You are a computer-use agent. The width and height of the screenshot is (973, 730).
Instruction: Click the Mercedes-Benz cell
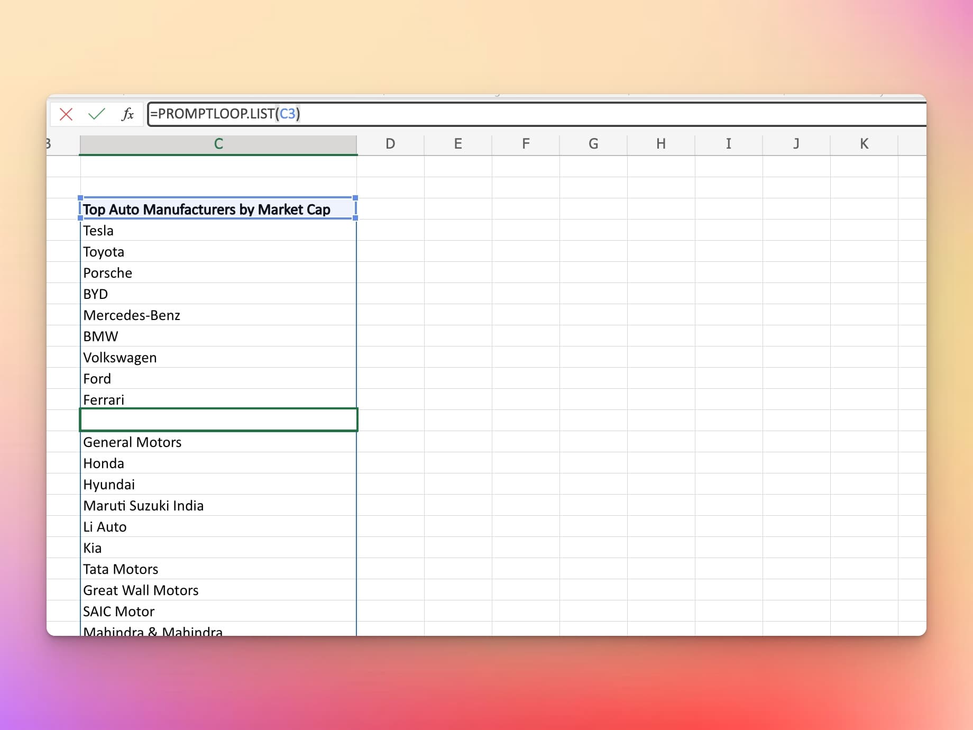point(218,315)
